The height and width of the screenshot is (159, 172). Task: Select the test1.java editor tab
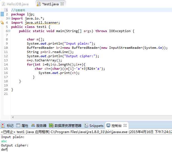click(x=50, y=4)
